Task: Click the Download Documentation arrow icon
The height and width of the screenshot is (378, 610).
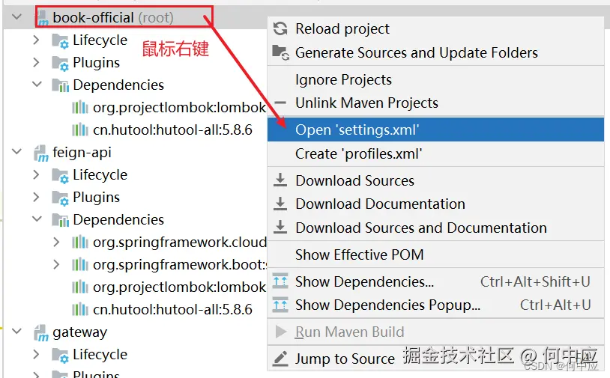Action: (x=280, y=204)
